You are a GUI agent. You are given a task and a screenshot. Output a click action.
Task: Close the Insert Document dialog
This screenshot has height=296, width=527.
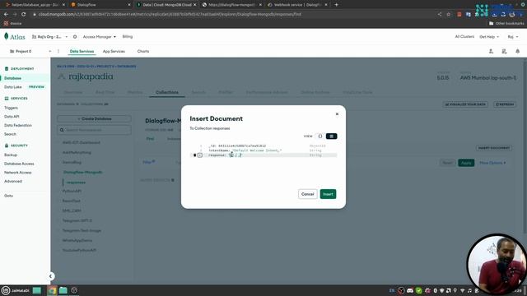coord(337,114)
